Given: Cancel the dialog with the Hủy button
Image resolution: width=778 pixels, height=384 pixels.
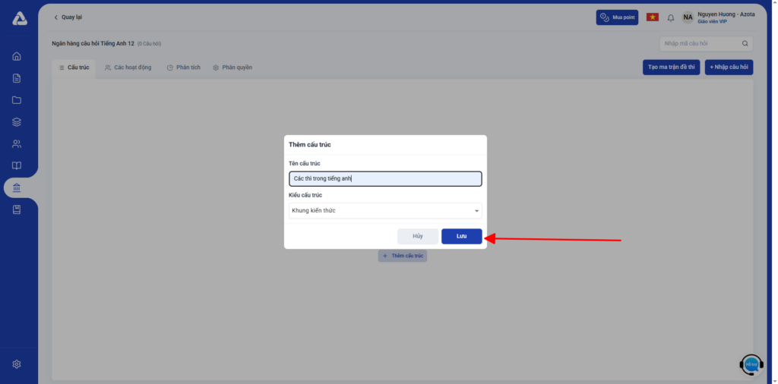Looking at the screenshot, I should point(418,237).
